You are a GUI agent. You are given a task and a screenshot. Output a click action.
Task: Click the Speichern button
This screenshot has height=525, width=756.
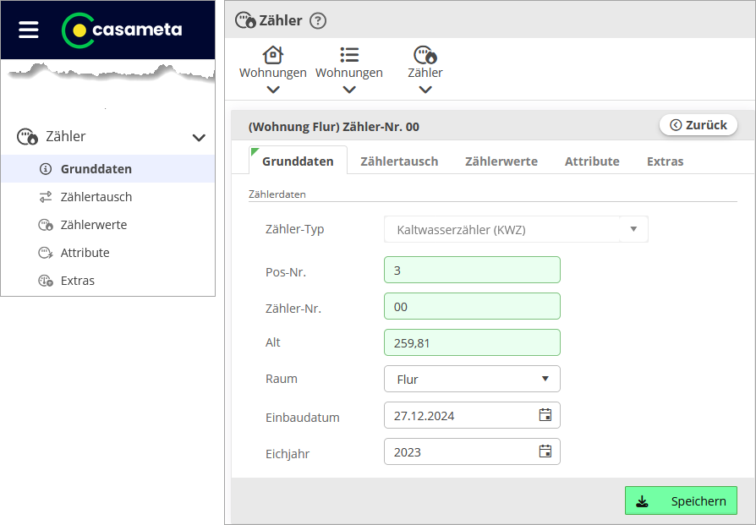[x=681, y=500]
